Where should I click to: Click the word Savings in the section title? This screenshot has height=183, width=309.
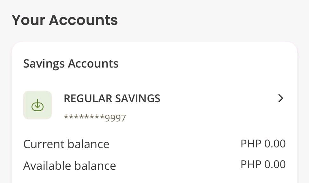click(44, 64)
